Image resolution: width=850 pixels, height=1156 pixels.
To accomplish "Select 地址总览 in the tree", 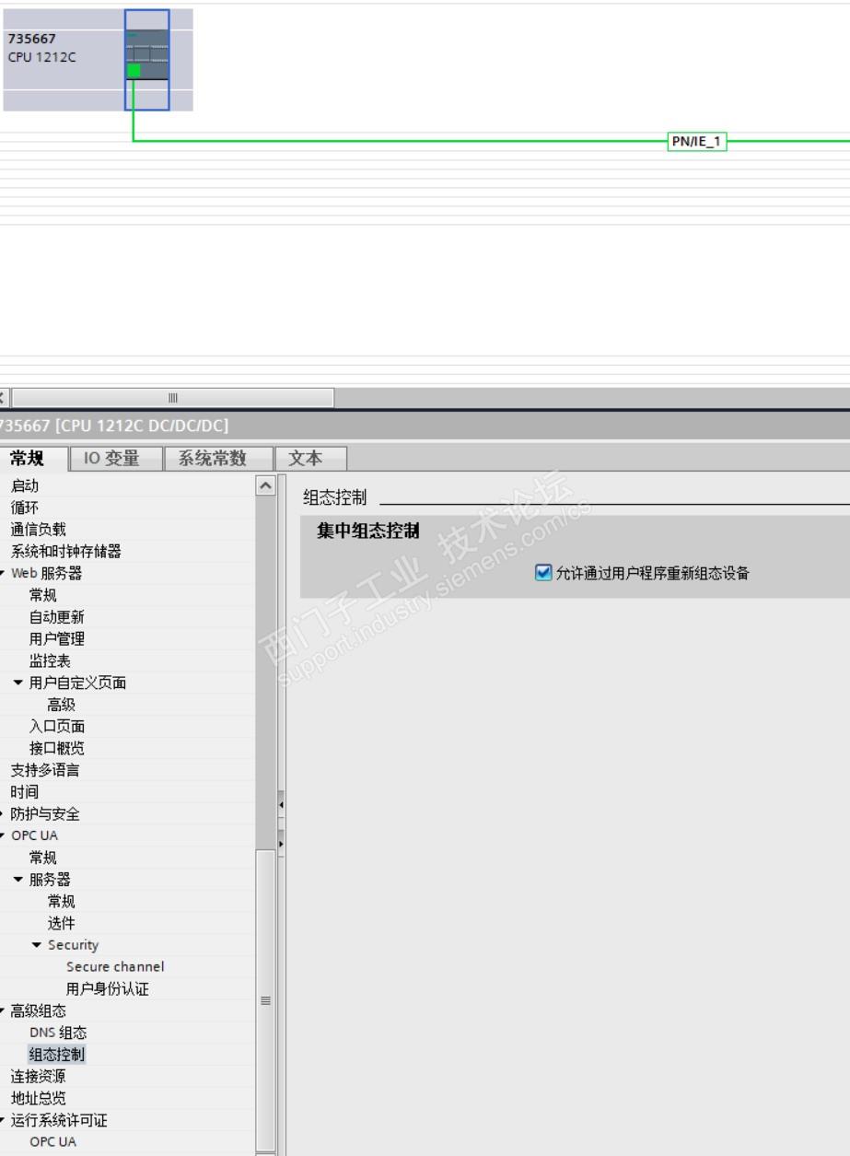I will coord(39,1099).
